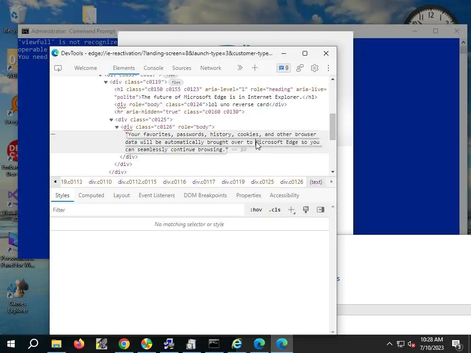Open the Layout pane tab
The width and height of the screenshot is (471, 353).
coord(121,195)
